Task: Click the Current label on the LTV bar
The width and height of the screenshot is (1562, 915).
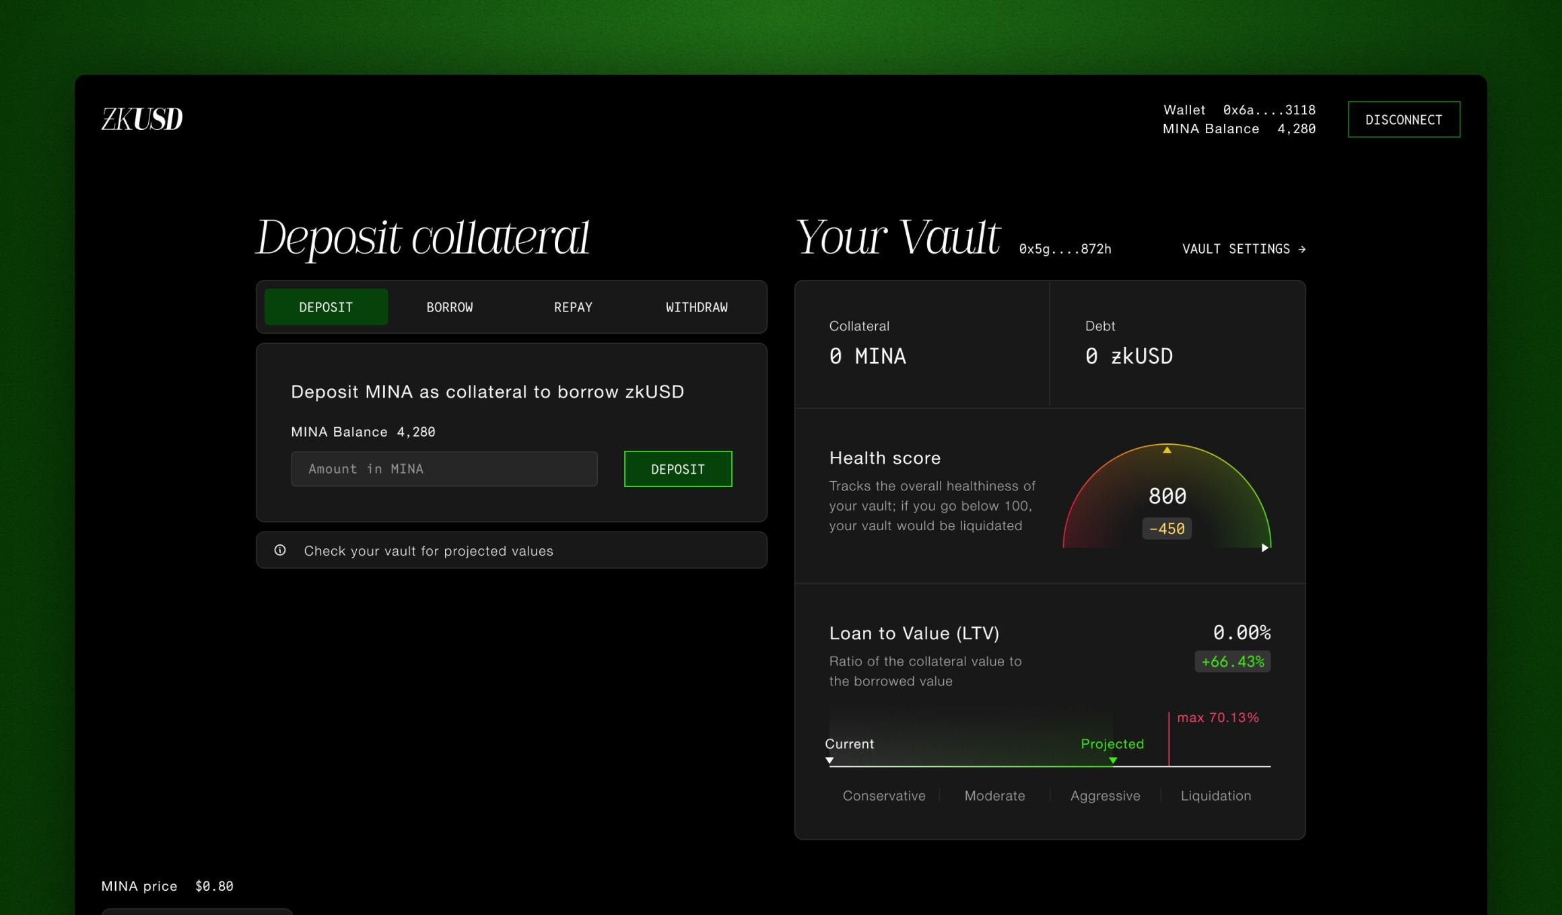Action: click(x=850, y=744)
